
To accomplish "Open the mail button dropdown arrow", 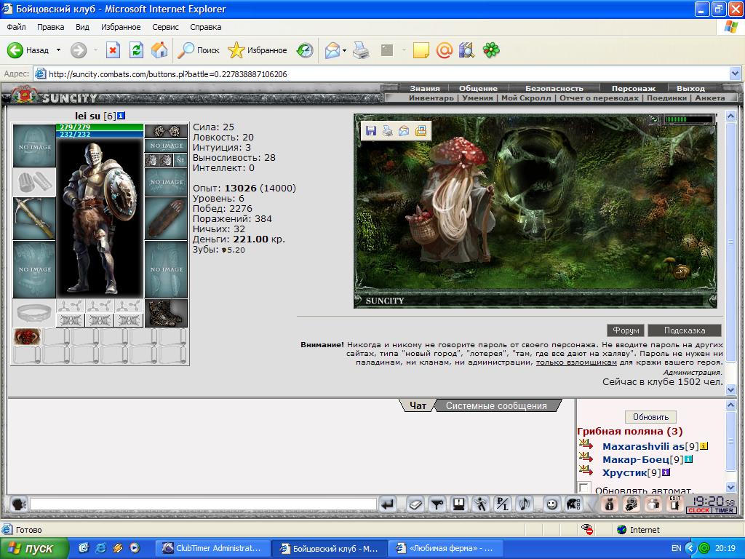I will [x=344, y=50].
